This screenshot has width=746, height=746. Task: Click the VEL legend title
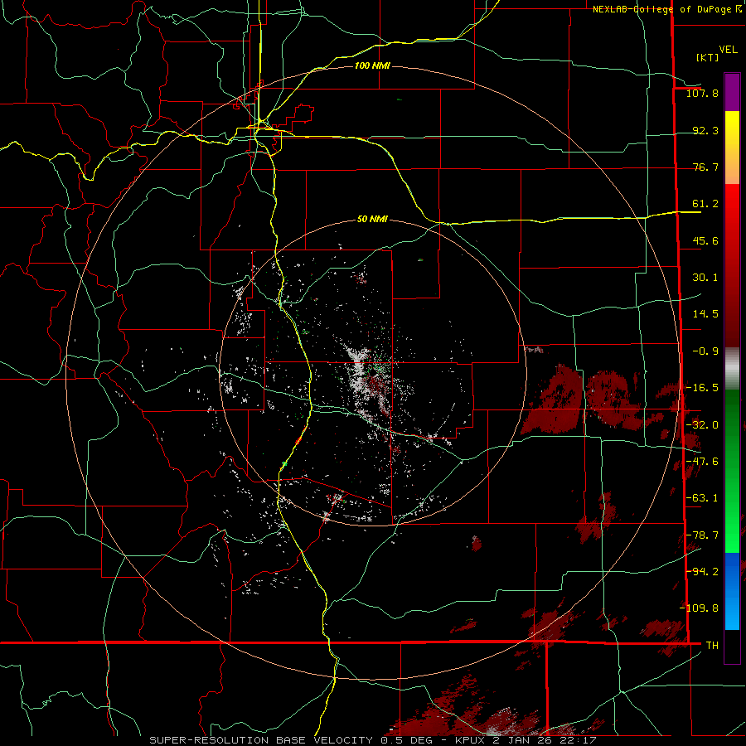coord(729,50)
